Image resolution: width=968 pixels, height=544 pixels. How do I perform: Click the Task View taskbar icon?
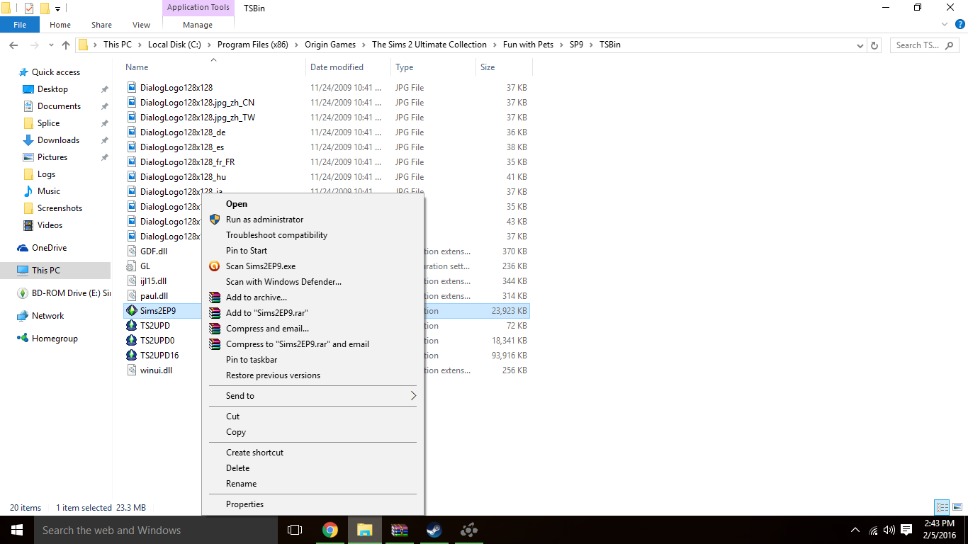click(x=295, y=530)
